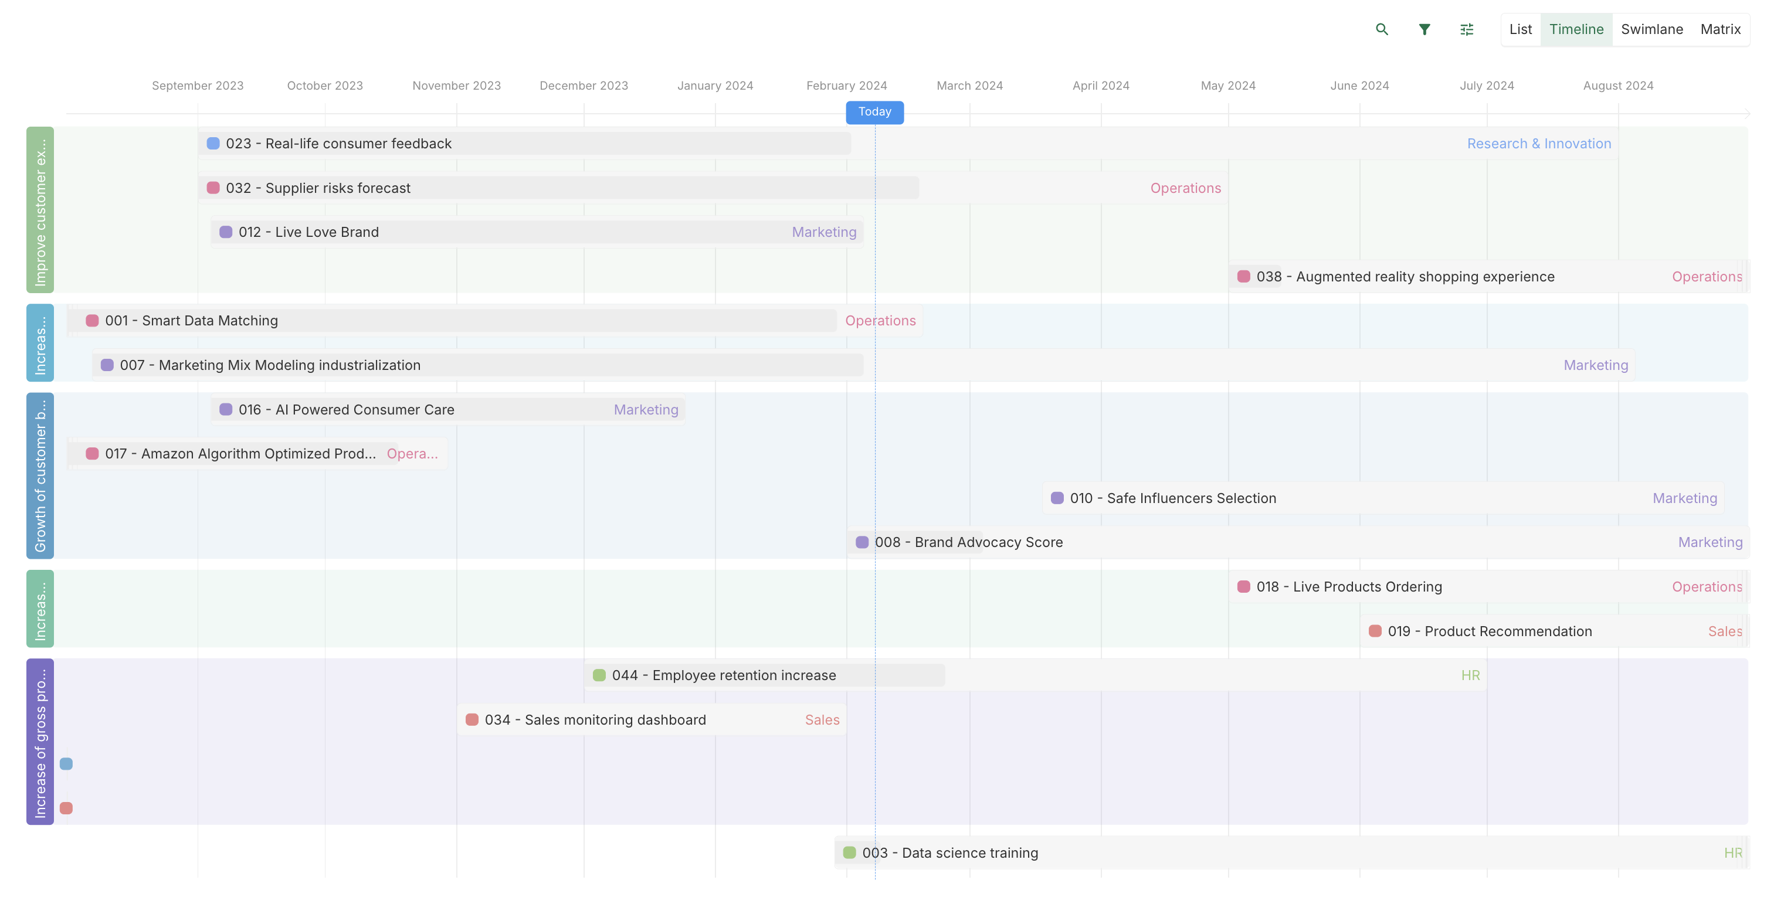Click the filter funnel icon
This screenshot has height=897, width=1784.
(1425, 29)
